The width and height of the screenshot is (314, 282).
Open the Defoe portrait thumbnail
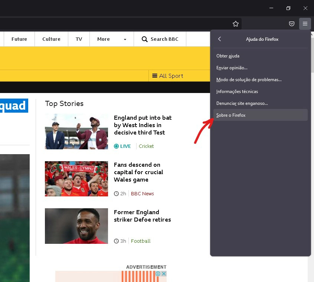pos(76,226)
